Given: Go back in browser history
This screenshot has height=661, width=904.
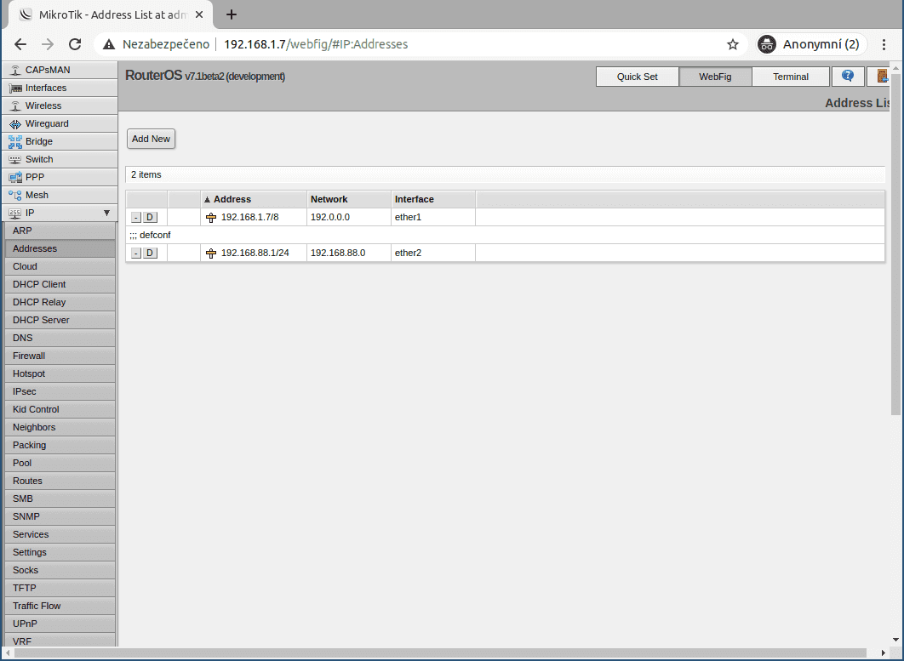Looking at the screenshot, I should pyautogui.click(x=20, y=44).
